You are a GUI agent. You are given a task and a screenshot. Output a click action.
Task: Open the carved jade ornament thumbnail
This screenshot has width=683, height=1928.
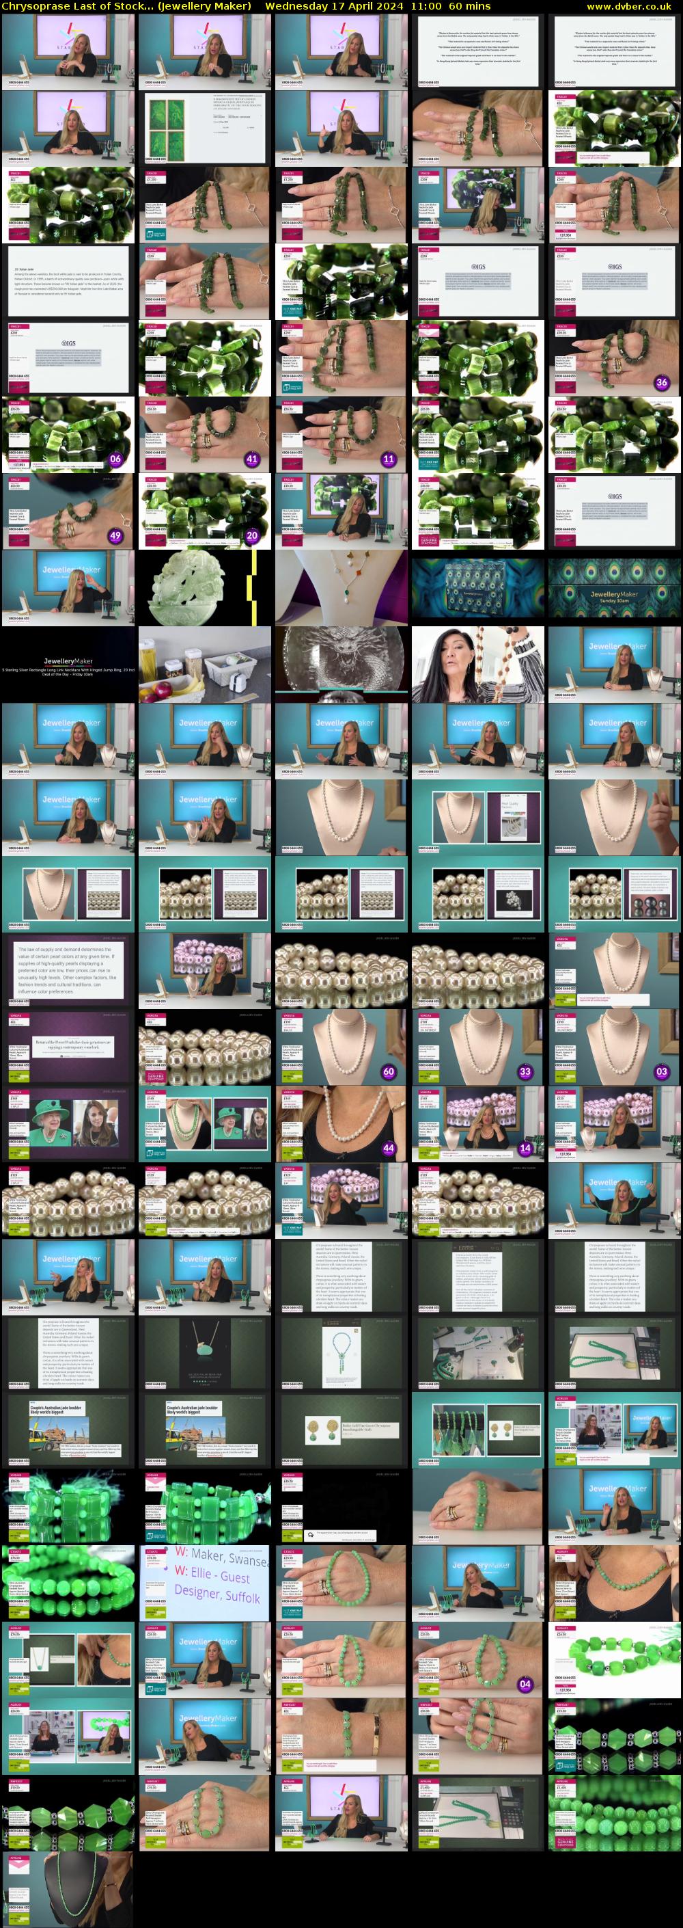[204, 588]
